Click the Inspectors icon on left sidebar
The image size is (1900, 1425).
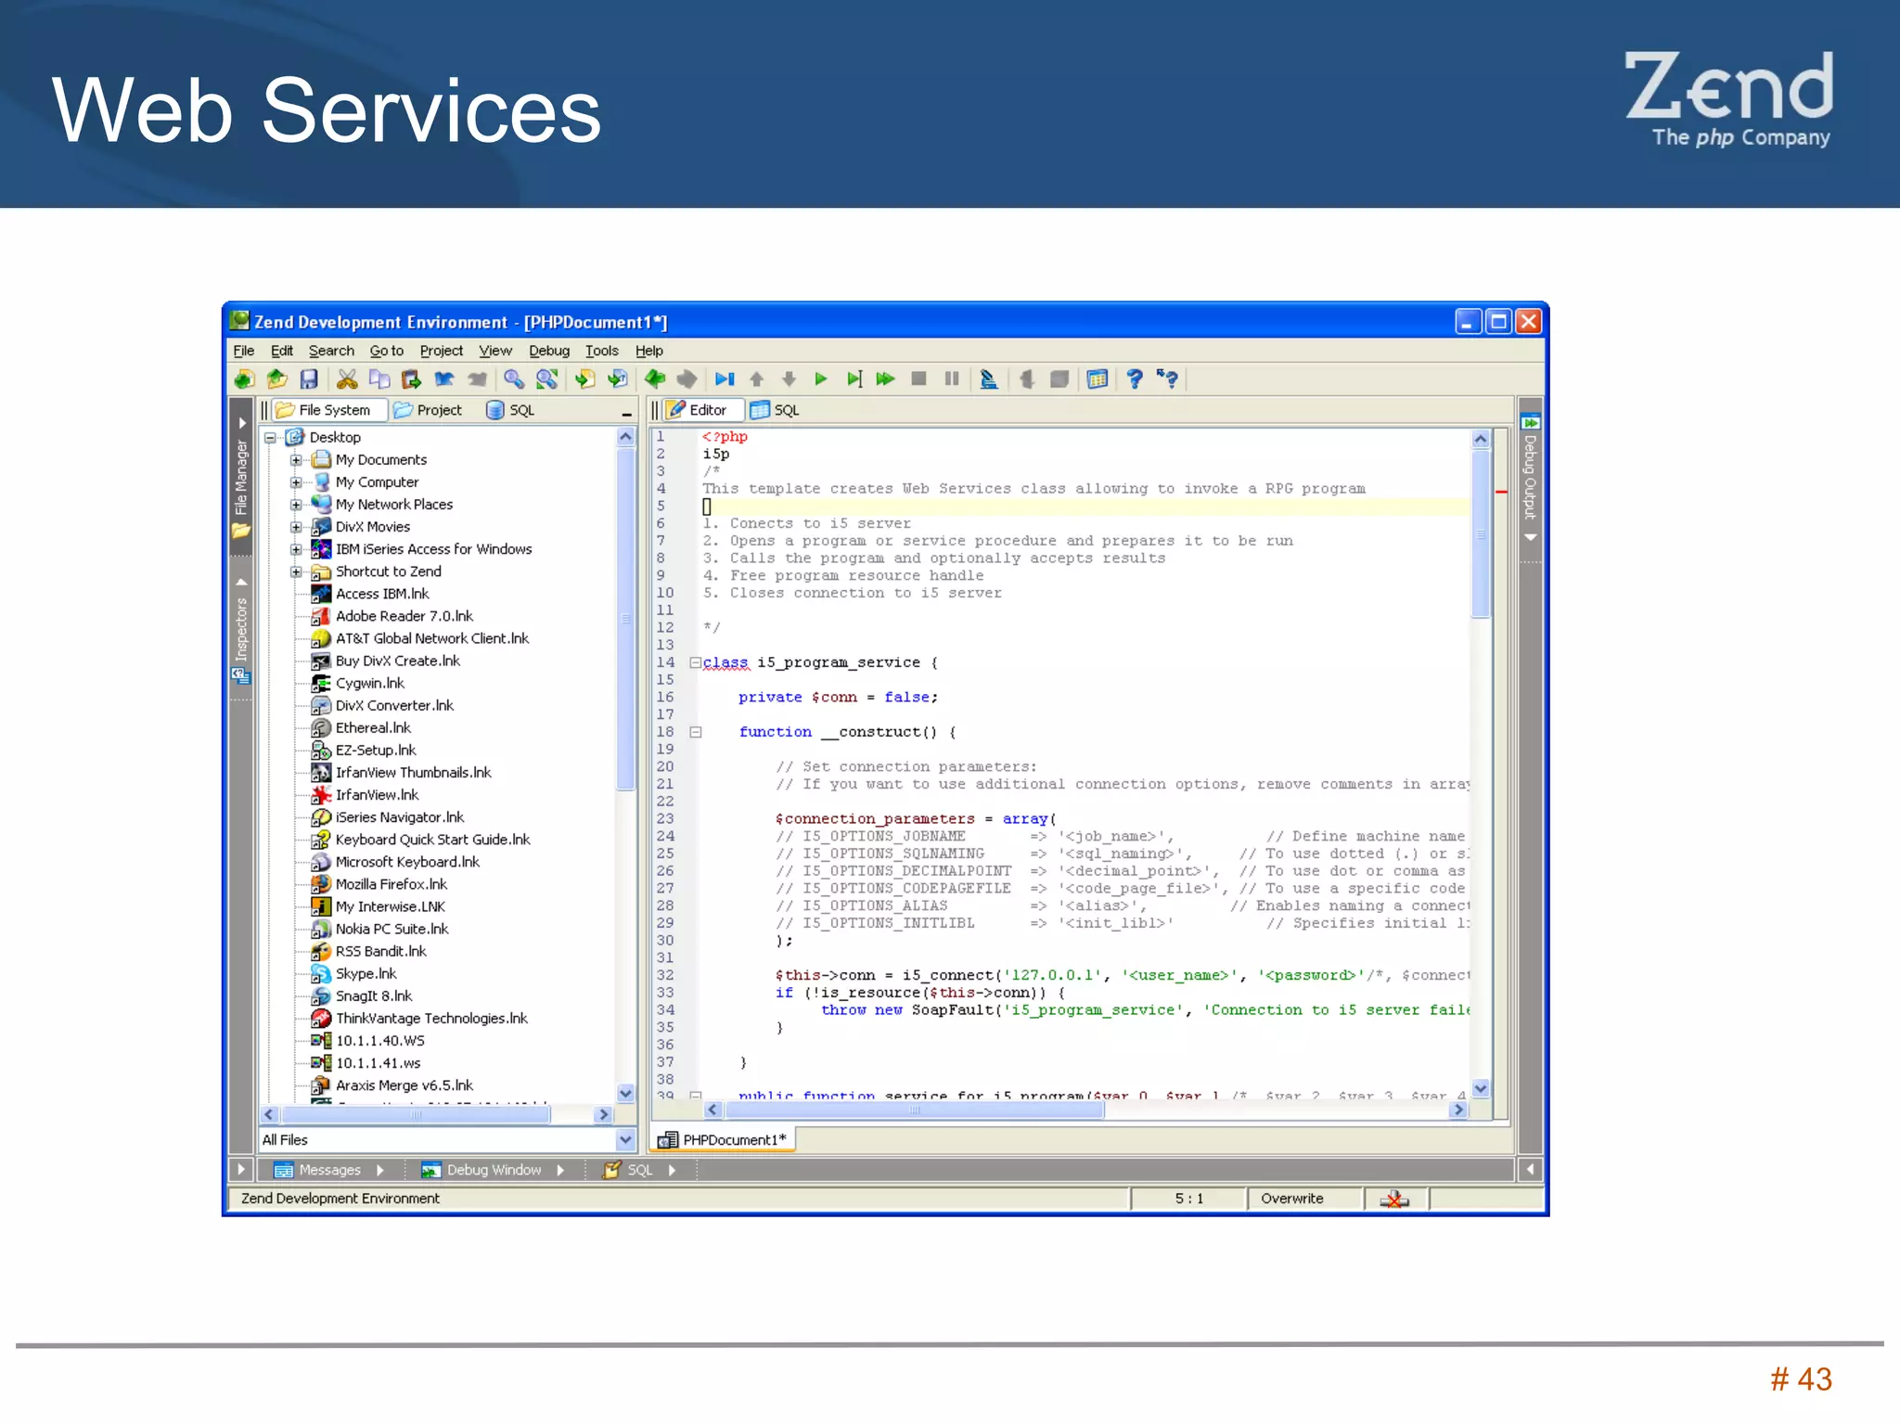(241, 676)
